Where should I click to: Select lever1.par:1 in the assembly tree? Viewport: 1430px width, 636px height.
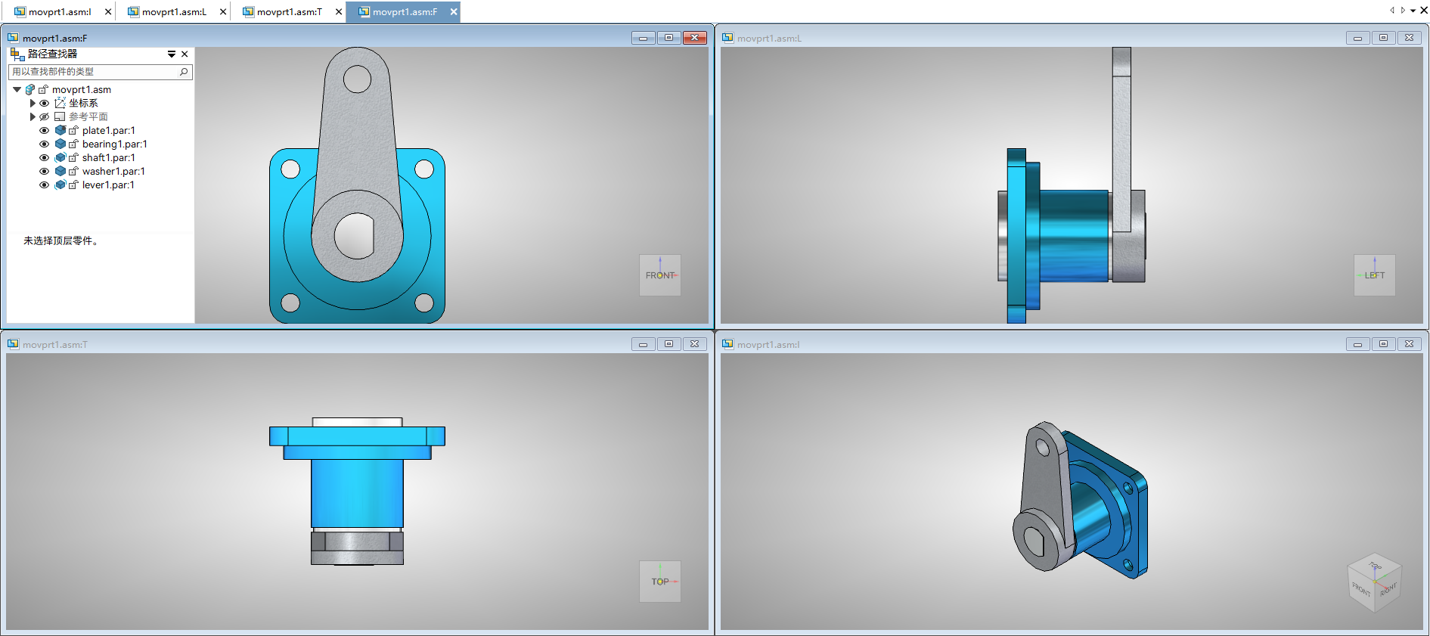tap(108, 185)
